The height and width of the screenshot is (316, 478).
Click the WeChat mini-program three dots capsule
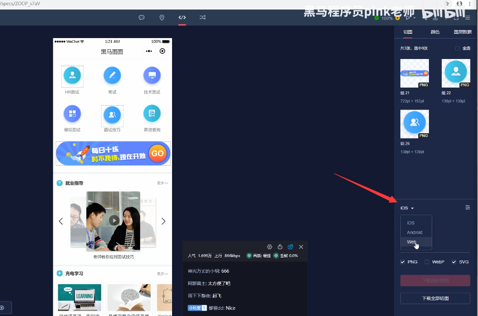pyautogui.click(x=149, y=51)
